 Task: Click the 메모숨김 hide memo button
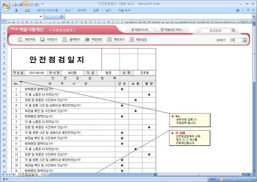[138, 39]
